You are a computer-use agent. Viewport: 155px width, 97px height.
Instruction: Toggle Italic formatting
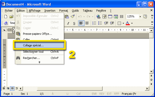(68, 23)
